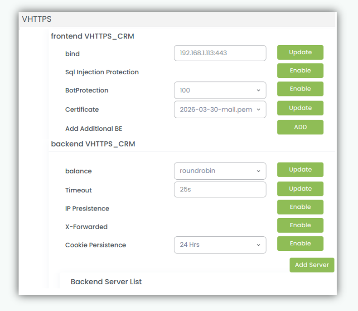Update the Timeout value
Viewport: 358px width, 311px height.
pos(300,189)
